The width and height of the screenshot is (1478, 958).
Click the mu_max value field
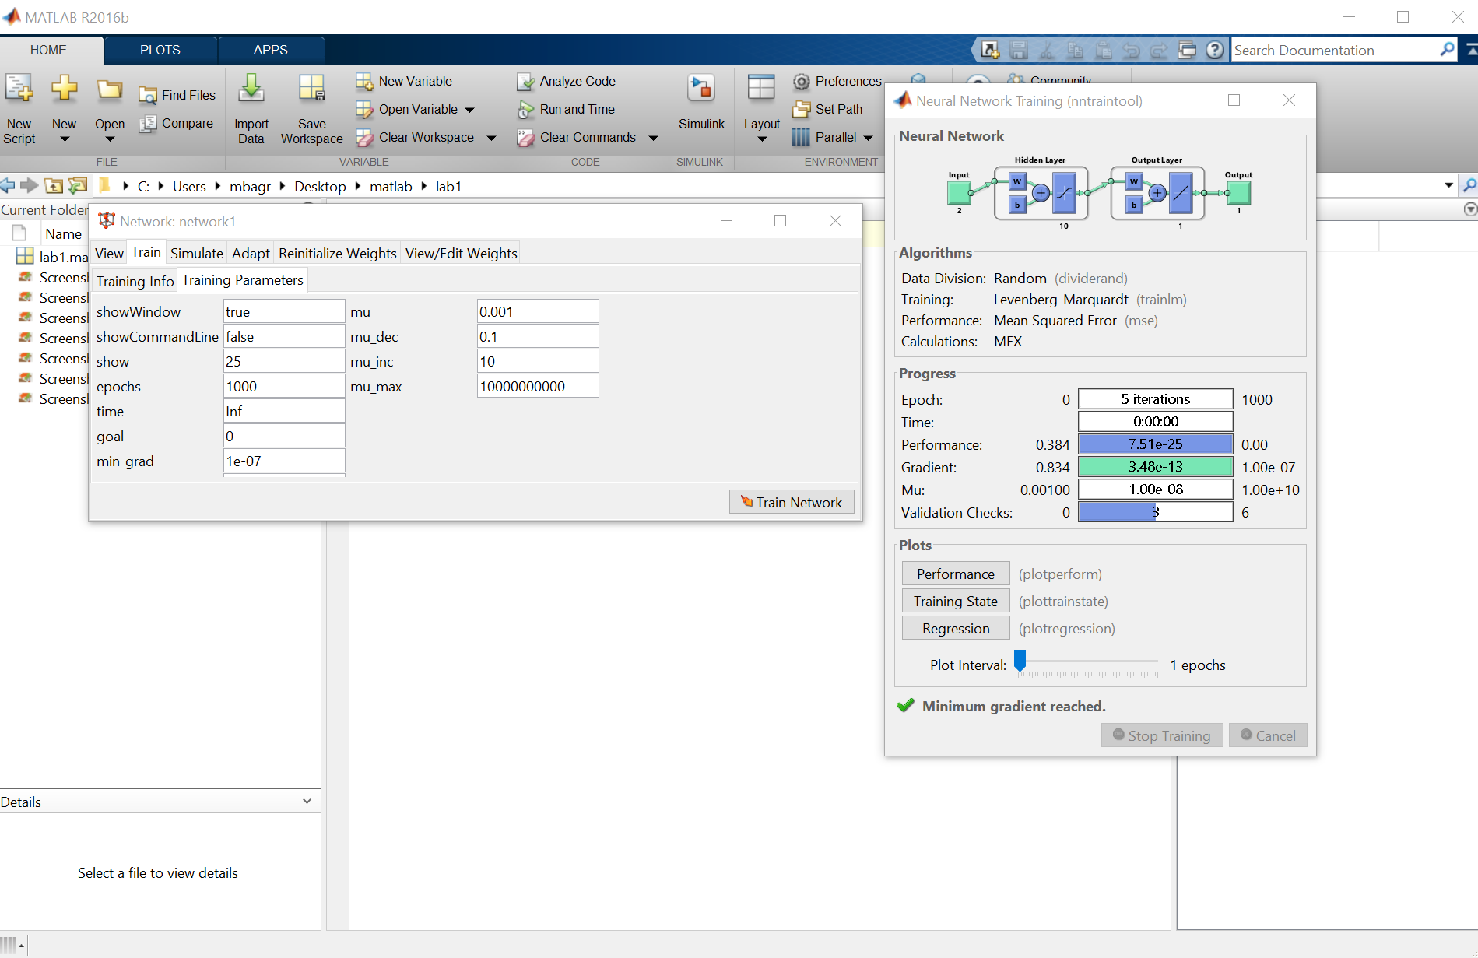(x=537, y=386)
